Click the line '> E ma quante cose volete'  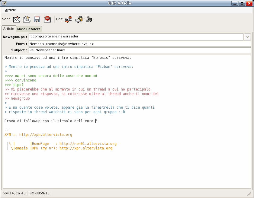79,107
